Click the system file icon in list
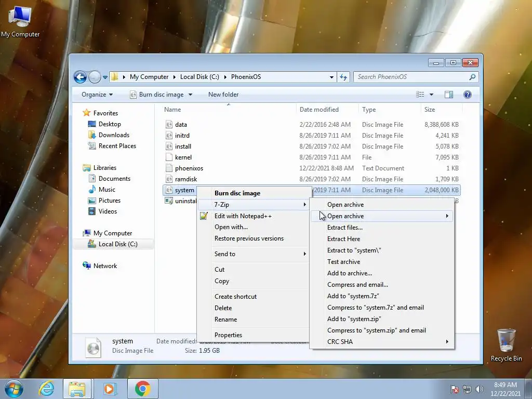Image resolution: width=532 pixels, height=399 pixels. (x=169, y=190)
